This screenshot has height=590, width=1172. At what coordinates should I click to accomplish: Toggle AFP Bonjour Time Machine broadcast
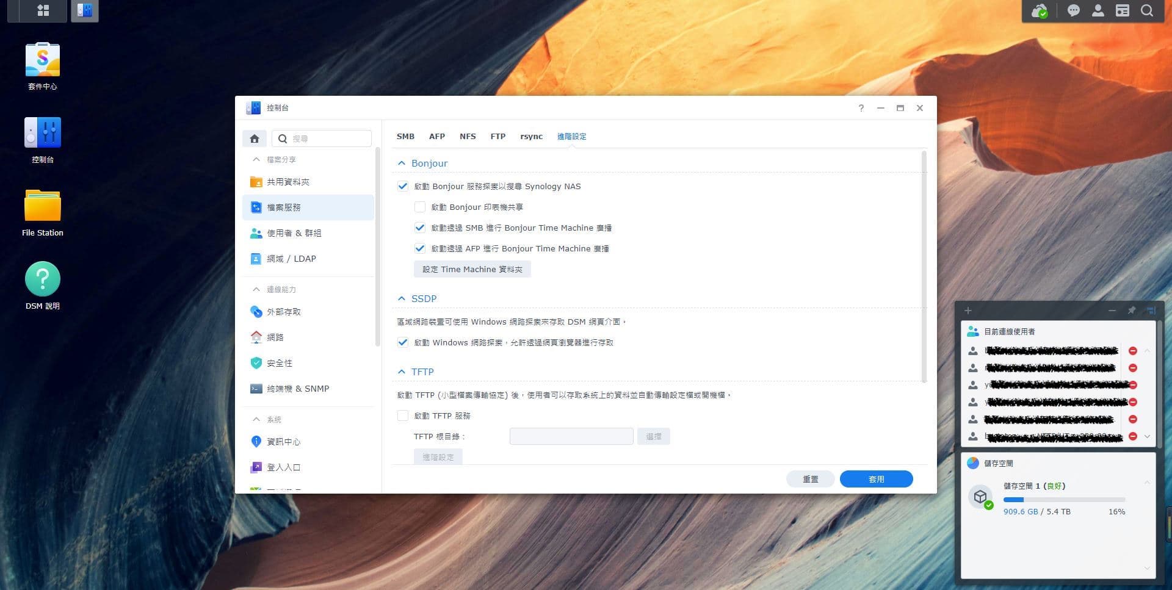[x=420, y=249]
